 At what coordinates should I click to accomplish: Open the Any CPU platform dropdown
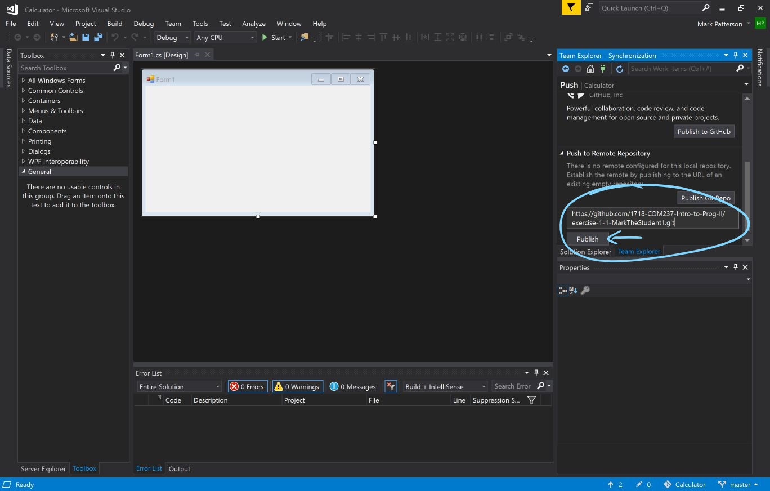225,37
